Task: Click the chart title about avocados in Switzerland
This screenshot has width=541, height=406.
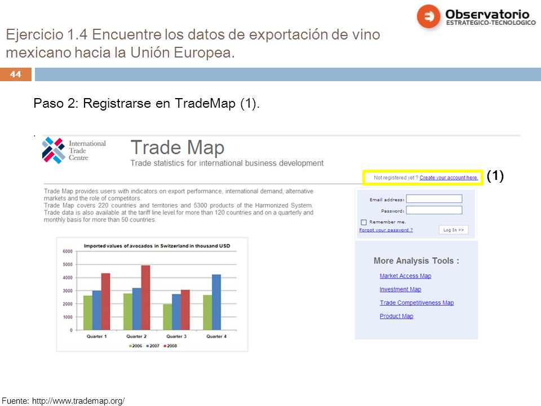Action: (157, 246)
